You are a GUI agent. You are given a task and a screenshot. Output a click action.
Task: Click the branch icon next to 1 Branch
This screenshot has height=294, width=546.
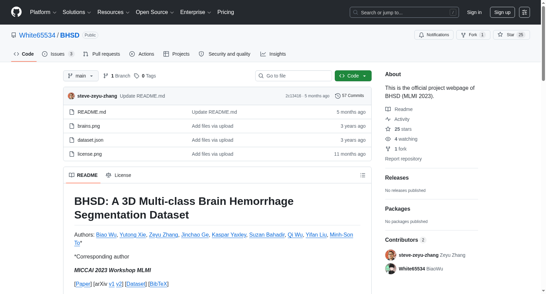106,76
